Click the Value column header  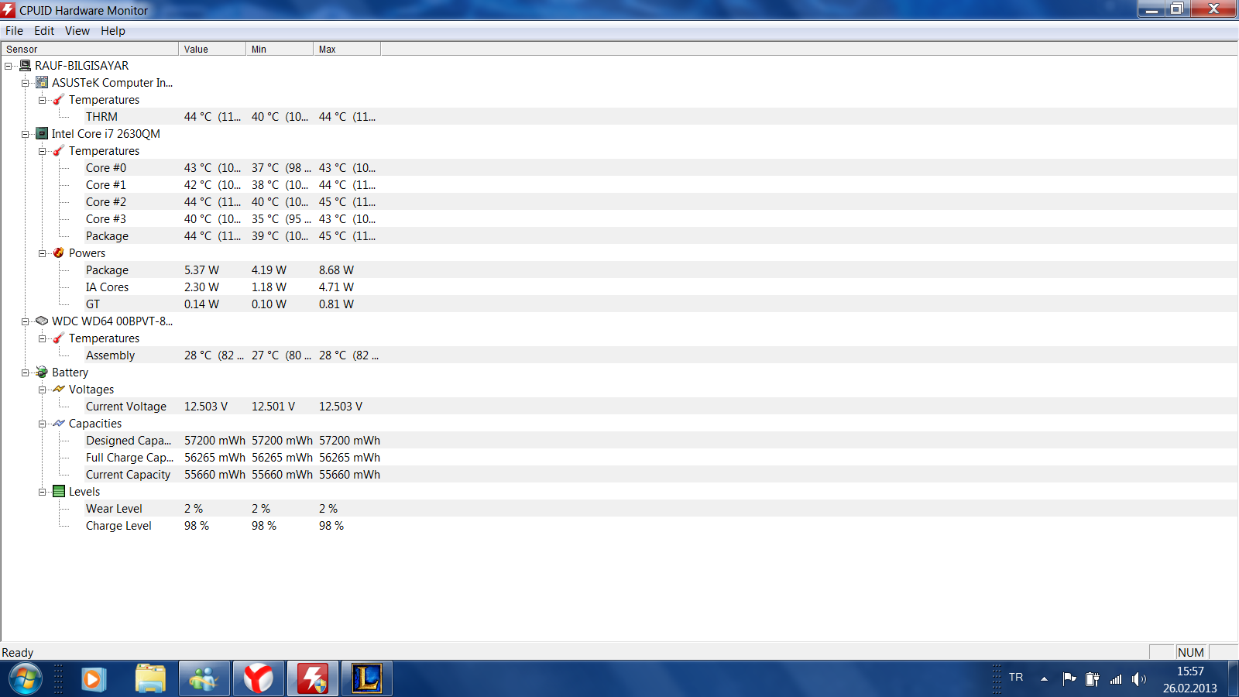tap(212, 49)
